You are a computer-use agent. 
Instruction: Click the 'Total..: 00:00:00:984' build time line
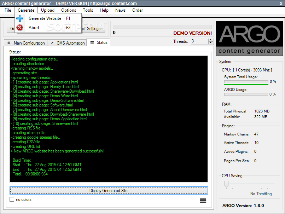click(30, 174)
